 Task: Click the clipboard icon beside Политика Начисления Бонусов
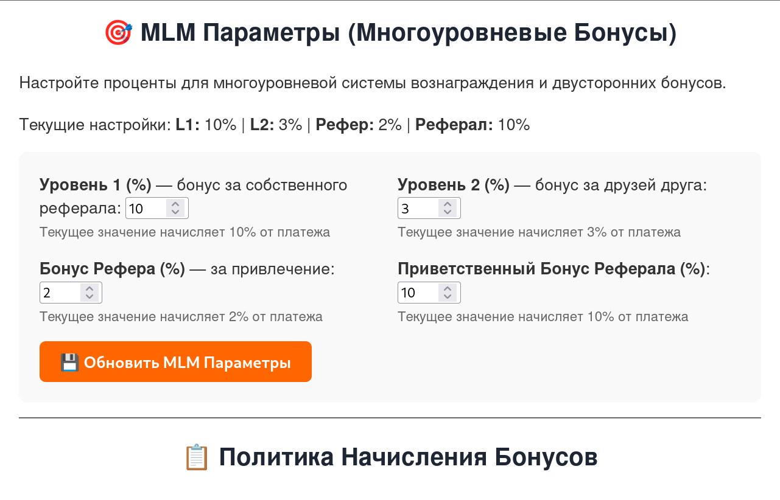point(195,456)
